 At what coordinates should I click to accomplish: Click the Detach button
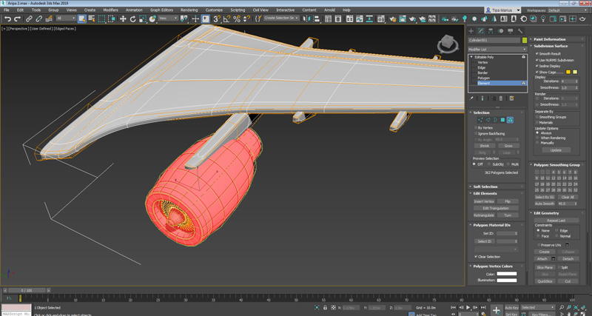568,258
